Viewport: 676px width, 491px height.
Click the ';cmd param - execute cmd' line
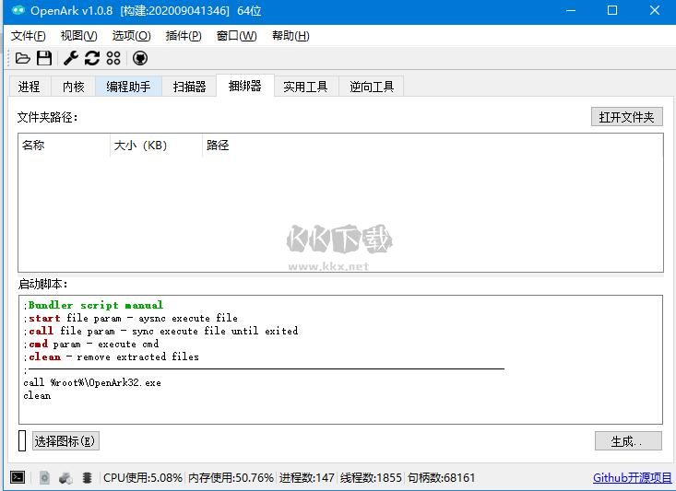click(91, 344)
